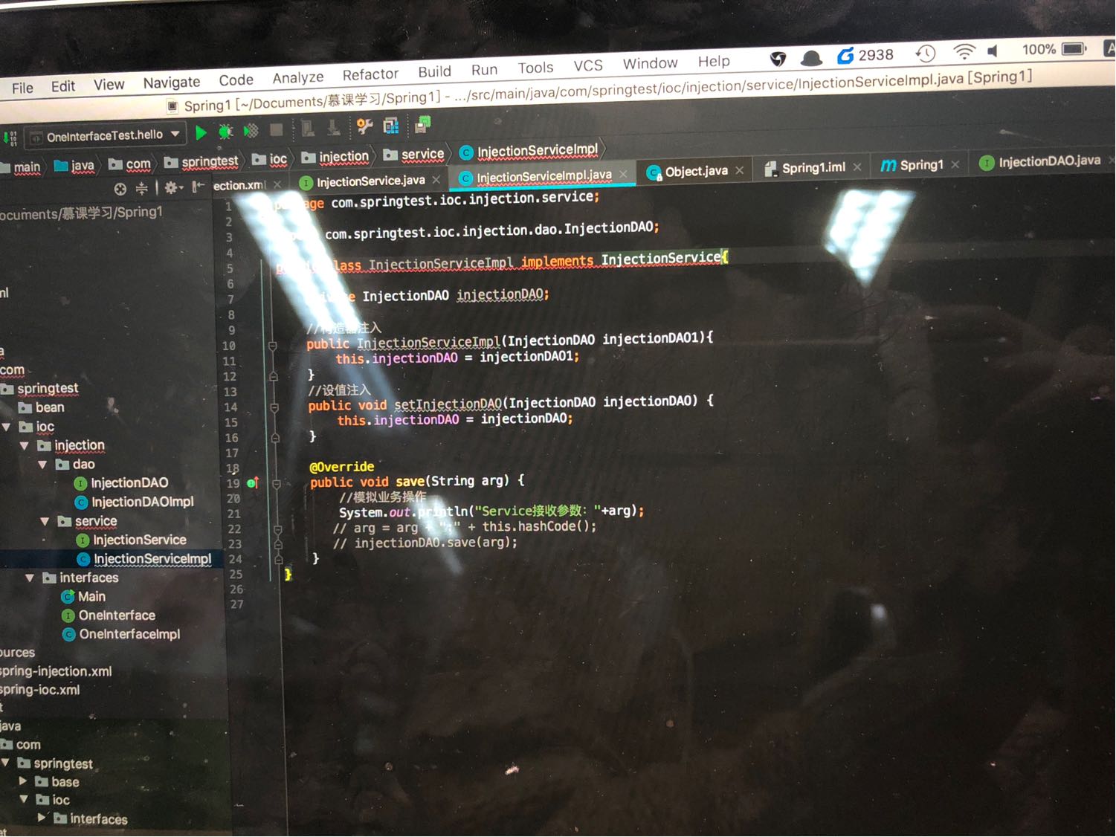Select InjectionDAO in project tree
The width and height of the screenshot is (1116, 837).
pos(121,483)
